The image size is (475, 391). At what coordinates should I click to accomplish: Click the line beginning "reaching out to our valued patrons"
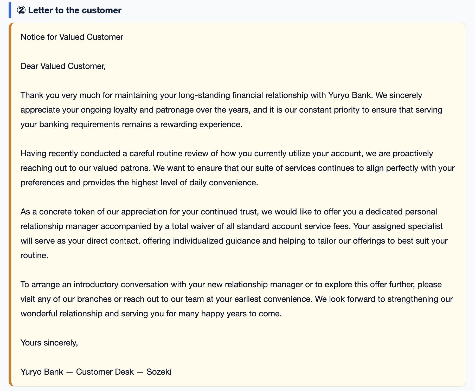tap(237, 168)
